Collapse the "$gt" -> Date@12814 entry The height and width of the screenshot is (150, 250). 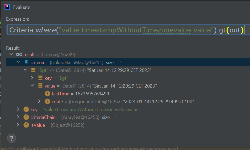pos(25,70)
